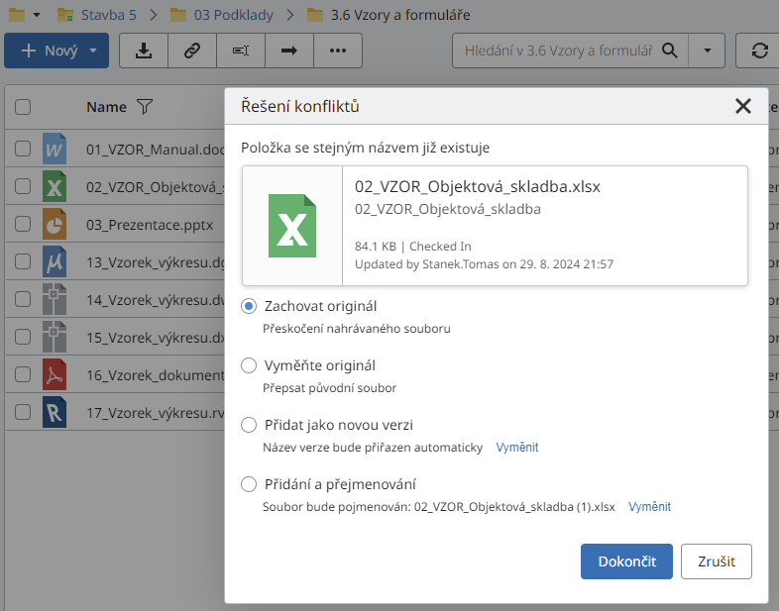
Task: Click the refresh icon
Action: [759, 51]
